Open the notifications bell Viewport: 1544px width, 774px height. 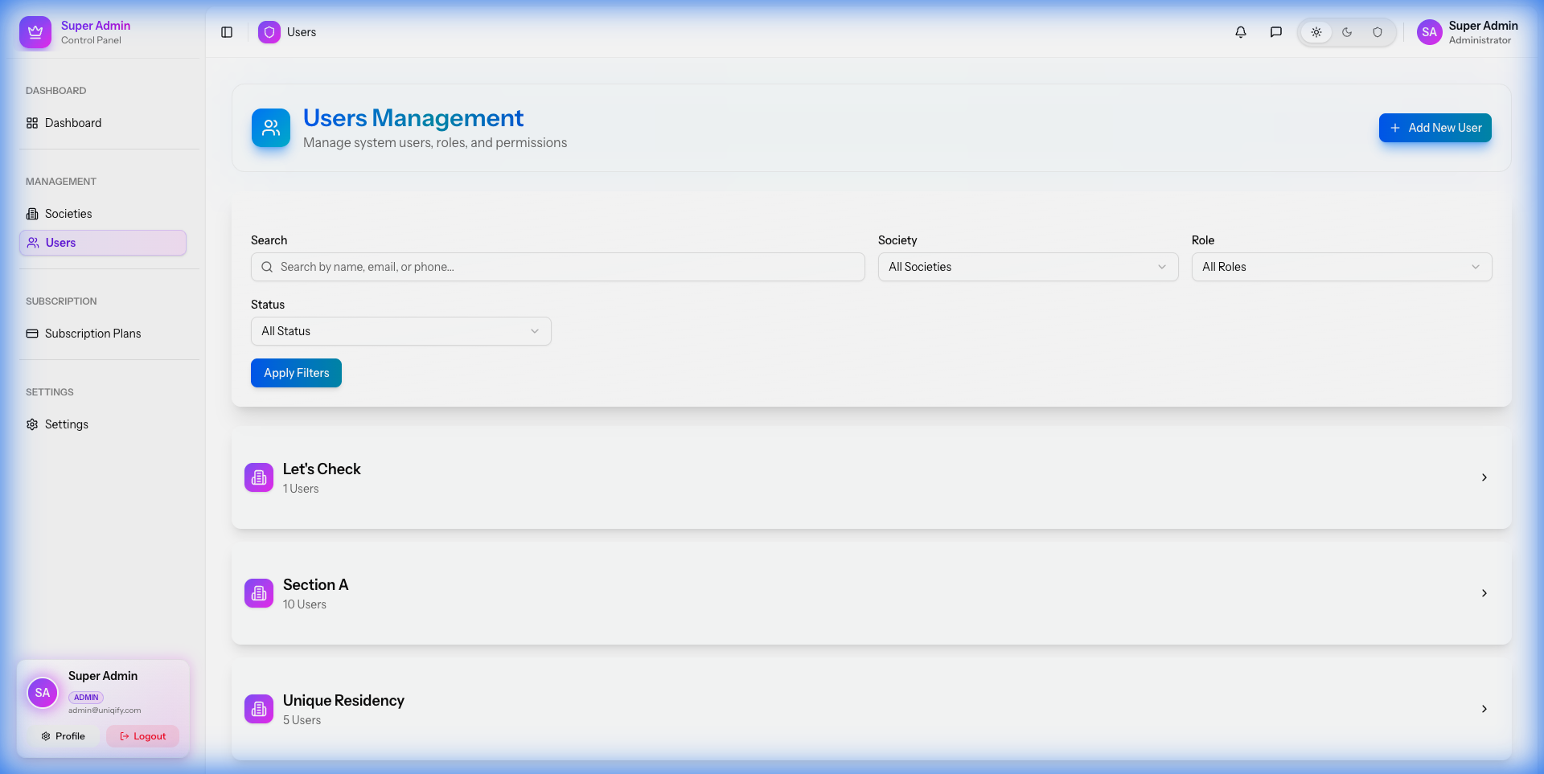(x=1241, y=32)
